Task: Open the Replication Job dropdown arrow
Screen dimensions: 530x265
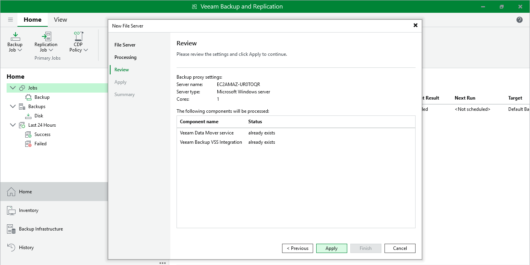Action: [x=51, y=50]
